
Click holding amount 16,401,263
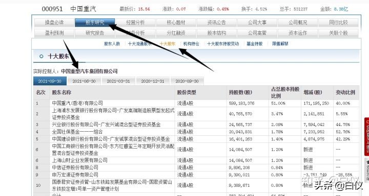(240, 139)
